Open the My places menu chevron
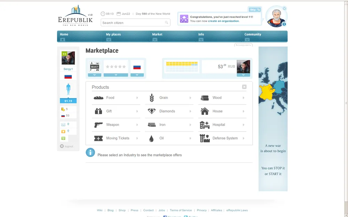Image resolution: width=348 pixels, height=217 pixels. 109,40
